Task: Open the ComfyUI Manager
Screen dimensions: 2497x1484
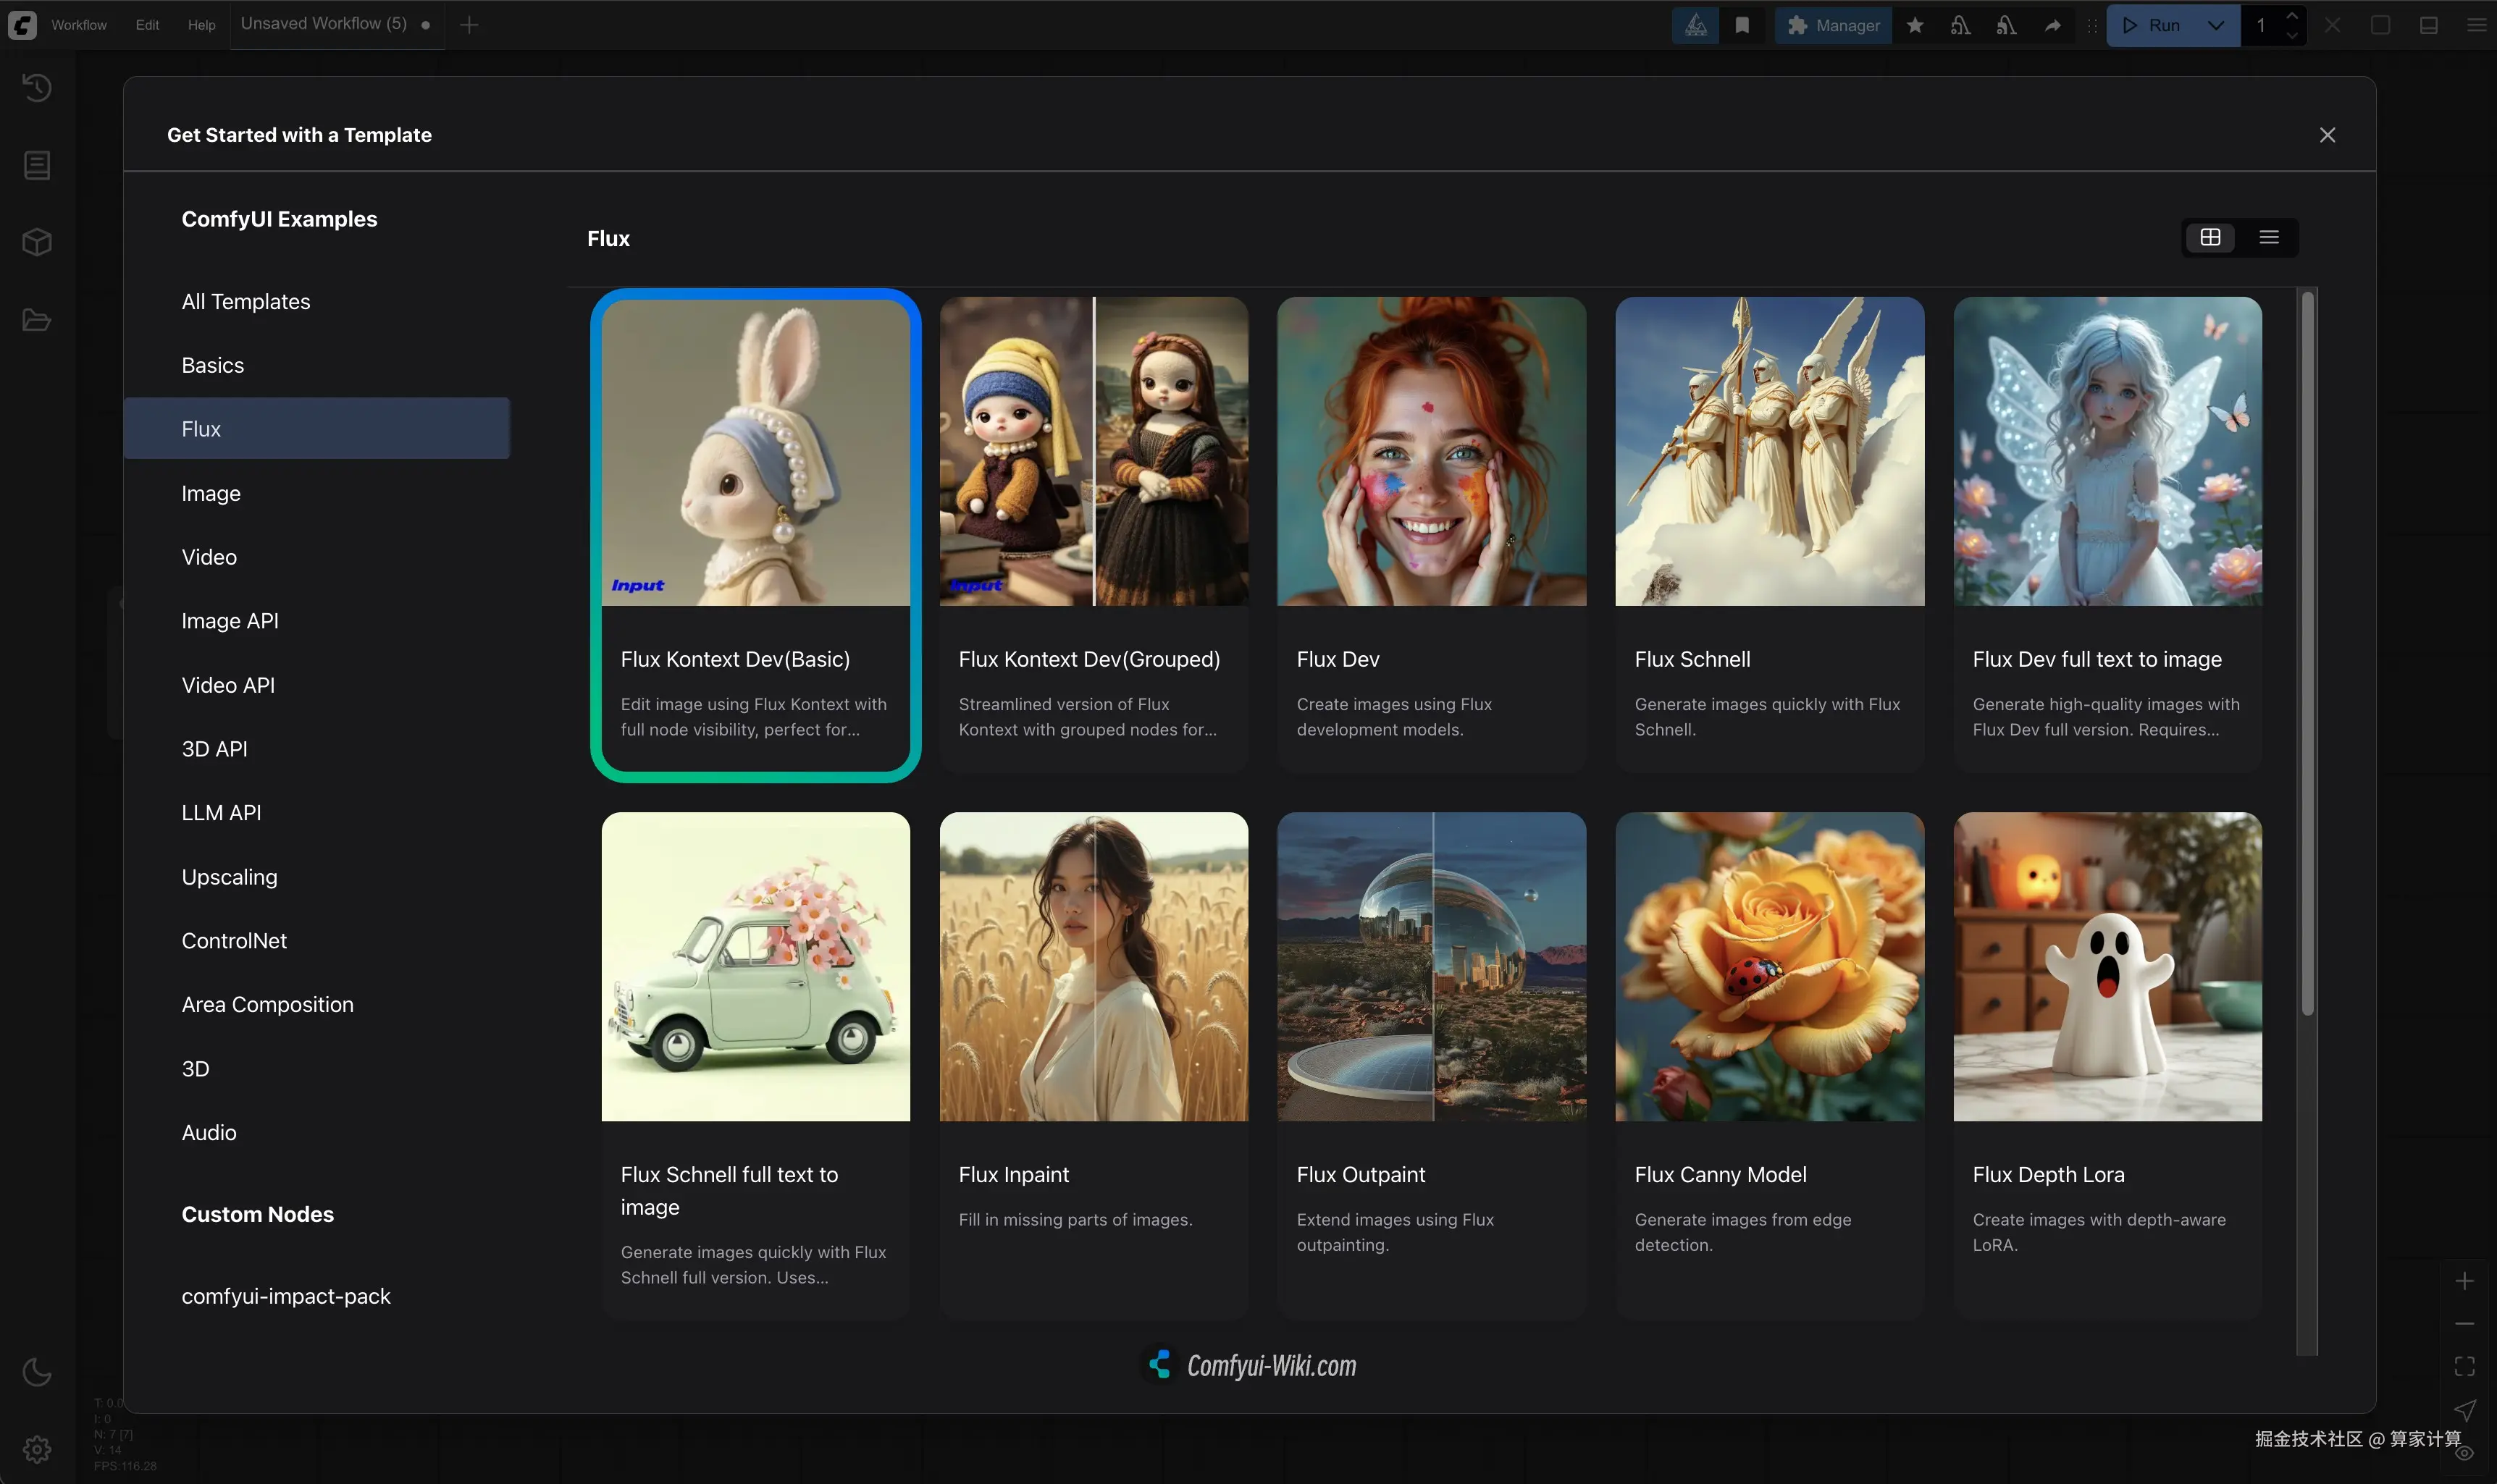Action: click(x=1834, y=25)
